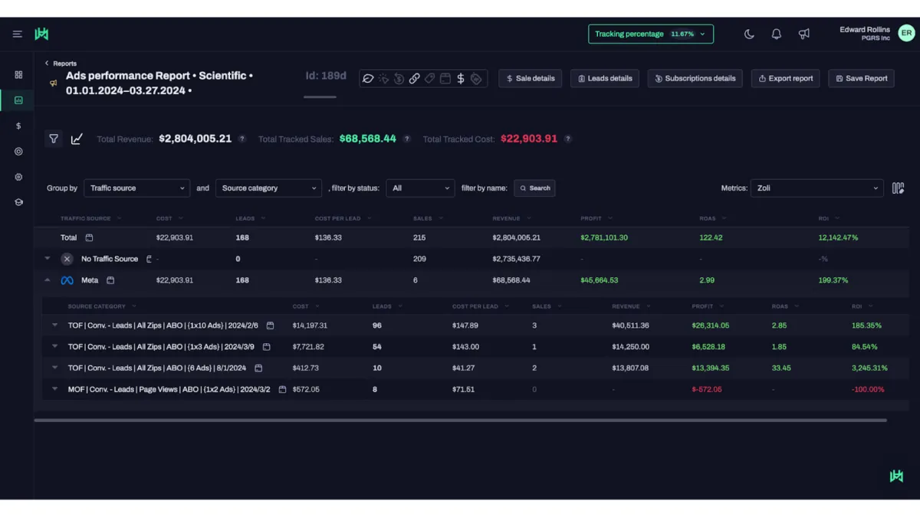Open the Zoli metrics dropdown
Screen dimensions: 920x517
click(816, 188)
